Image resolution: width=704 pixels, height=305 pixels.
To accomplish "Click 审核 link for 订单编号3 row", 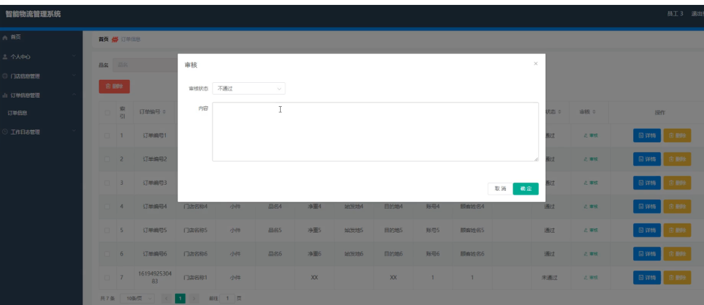I will click(x=591, y=182).
